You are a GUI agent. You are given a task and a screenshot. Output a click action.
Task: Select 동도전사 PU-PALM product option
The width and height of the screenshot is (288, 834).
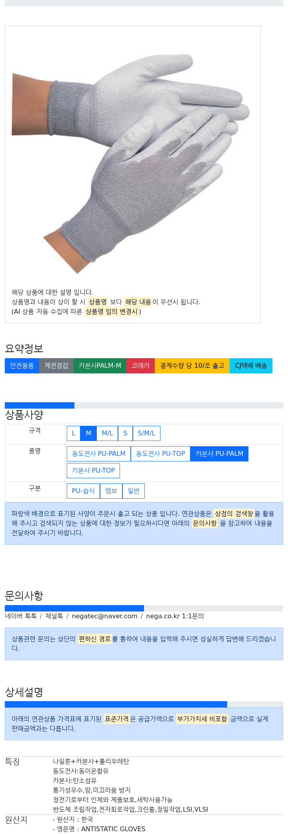pos(99,454)
